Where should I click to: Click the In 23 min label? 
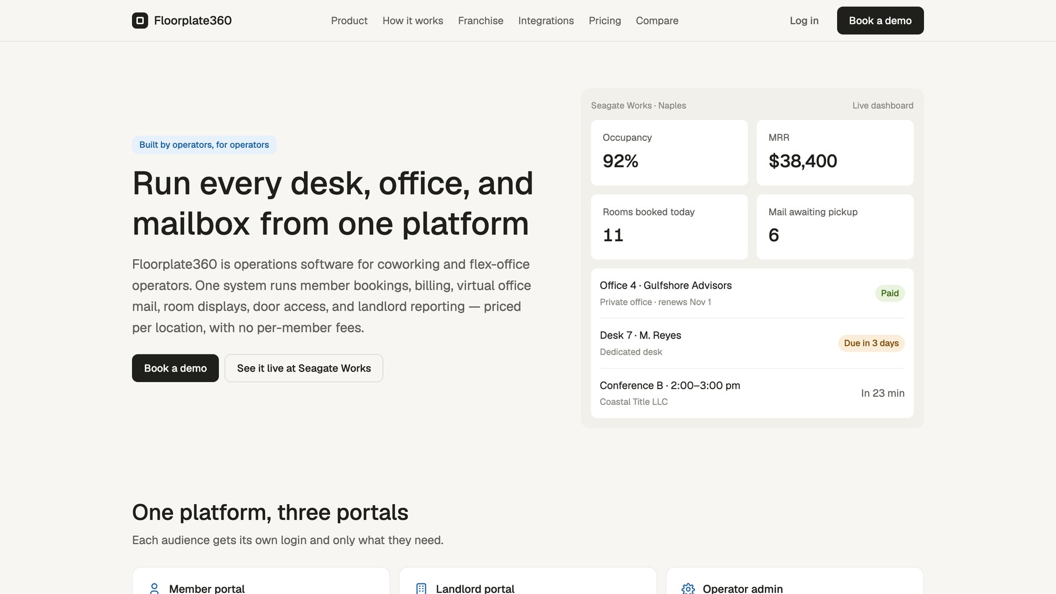(x=882, y=393)
